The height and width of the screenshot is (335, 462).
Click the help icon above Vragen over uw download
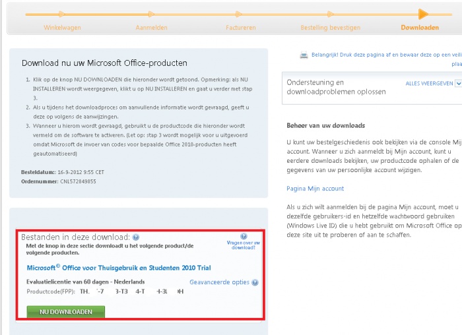tap(244, 236)
